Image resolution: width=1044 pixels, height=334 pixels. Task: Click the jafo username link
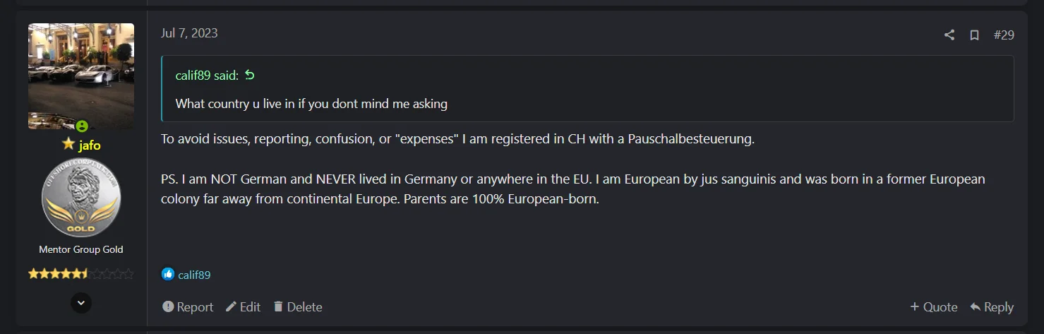(x=89, y=145)
